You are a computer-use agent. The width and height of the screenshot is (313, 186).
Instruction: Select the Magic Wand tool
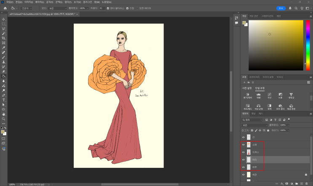(x=3, y=33)
